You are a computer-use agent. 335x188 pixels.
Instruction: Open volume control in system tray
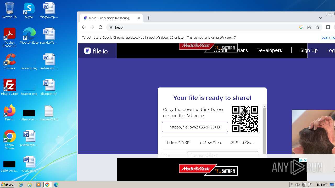coord(298,185)
